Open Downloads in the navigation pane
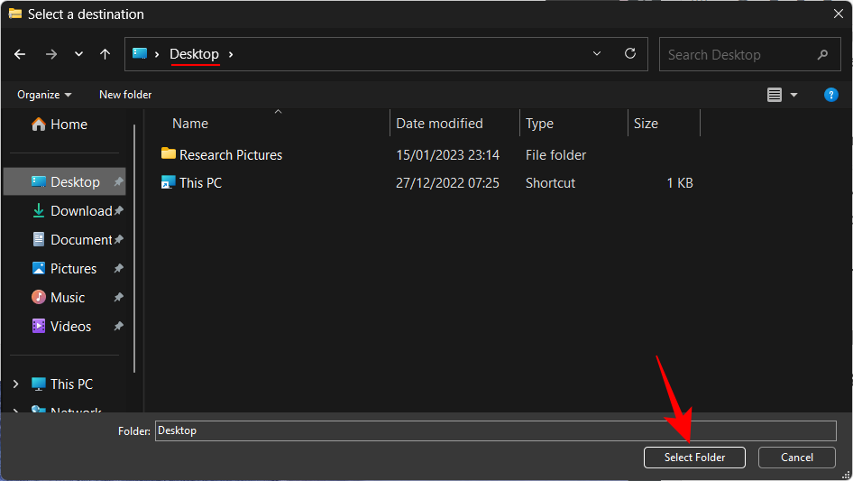 tap(71, 211)
